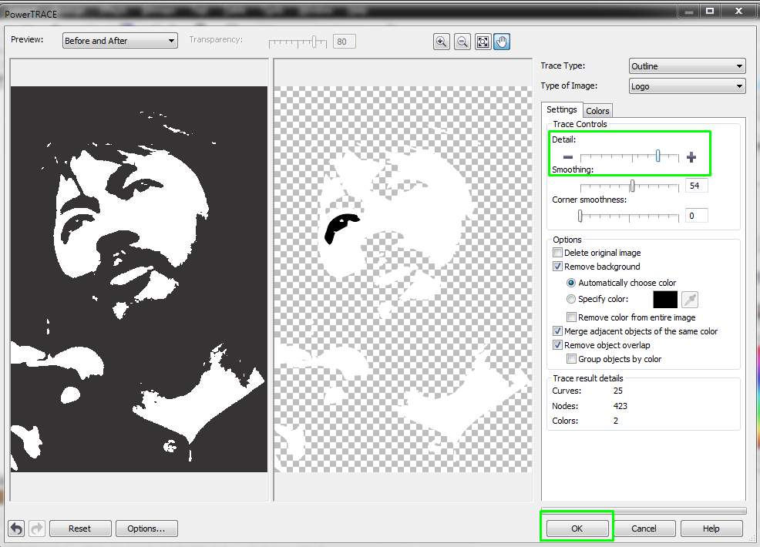
Task: Click the Detail slider handle
Action: point(657,156)
